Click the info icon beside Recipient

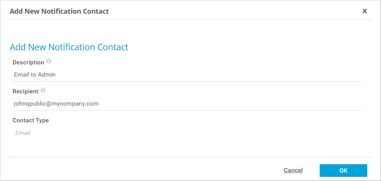(43, 90)
